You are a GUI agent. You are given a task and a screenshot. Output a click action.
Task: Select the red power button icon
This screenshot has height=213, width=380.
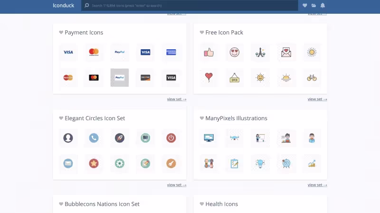(x=171, y=138)
